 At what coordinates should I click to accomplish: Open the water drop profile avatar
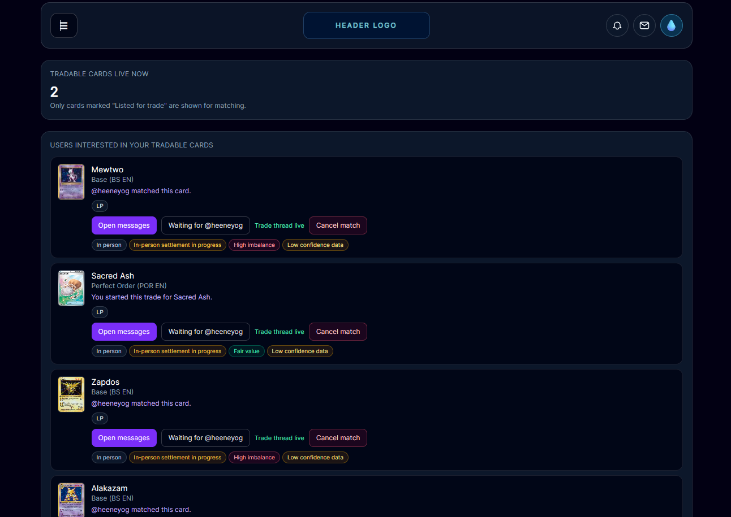tap(672, 25)
